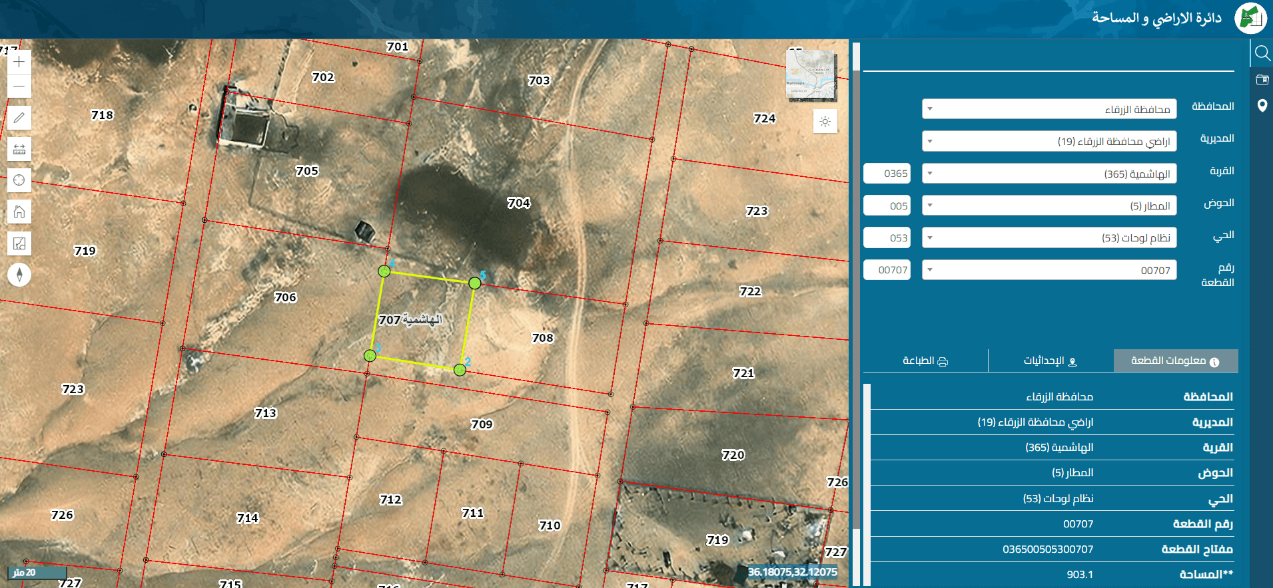
Task: Open the distance measurement ruler tool
Action: [19, 149]
